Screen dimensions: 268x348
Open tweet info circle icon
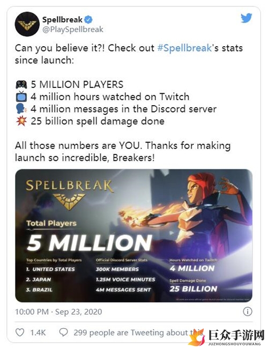(248, 312)
